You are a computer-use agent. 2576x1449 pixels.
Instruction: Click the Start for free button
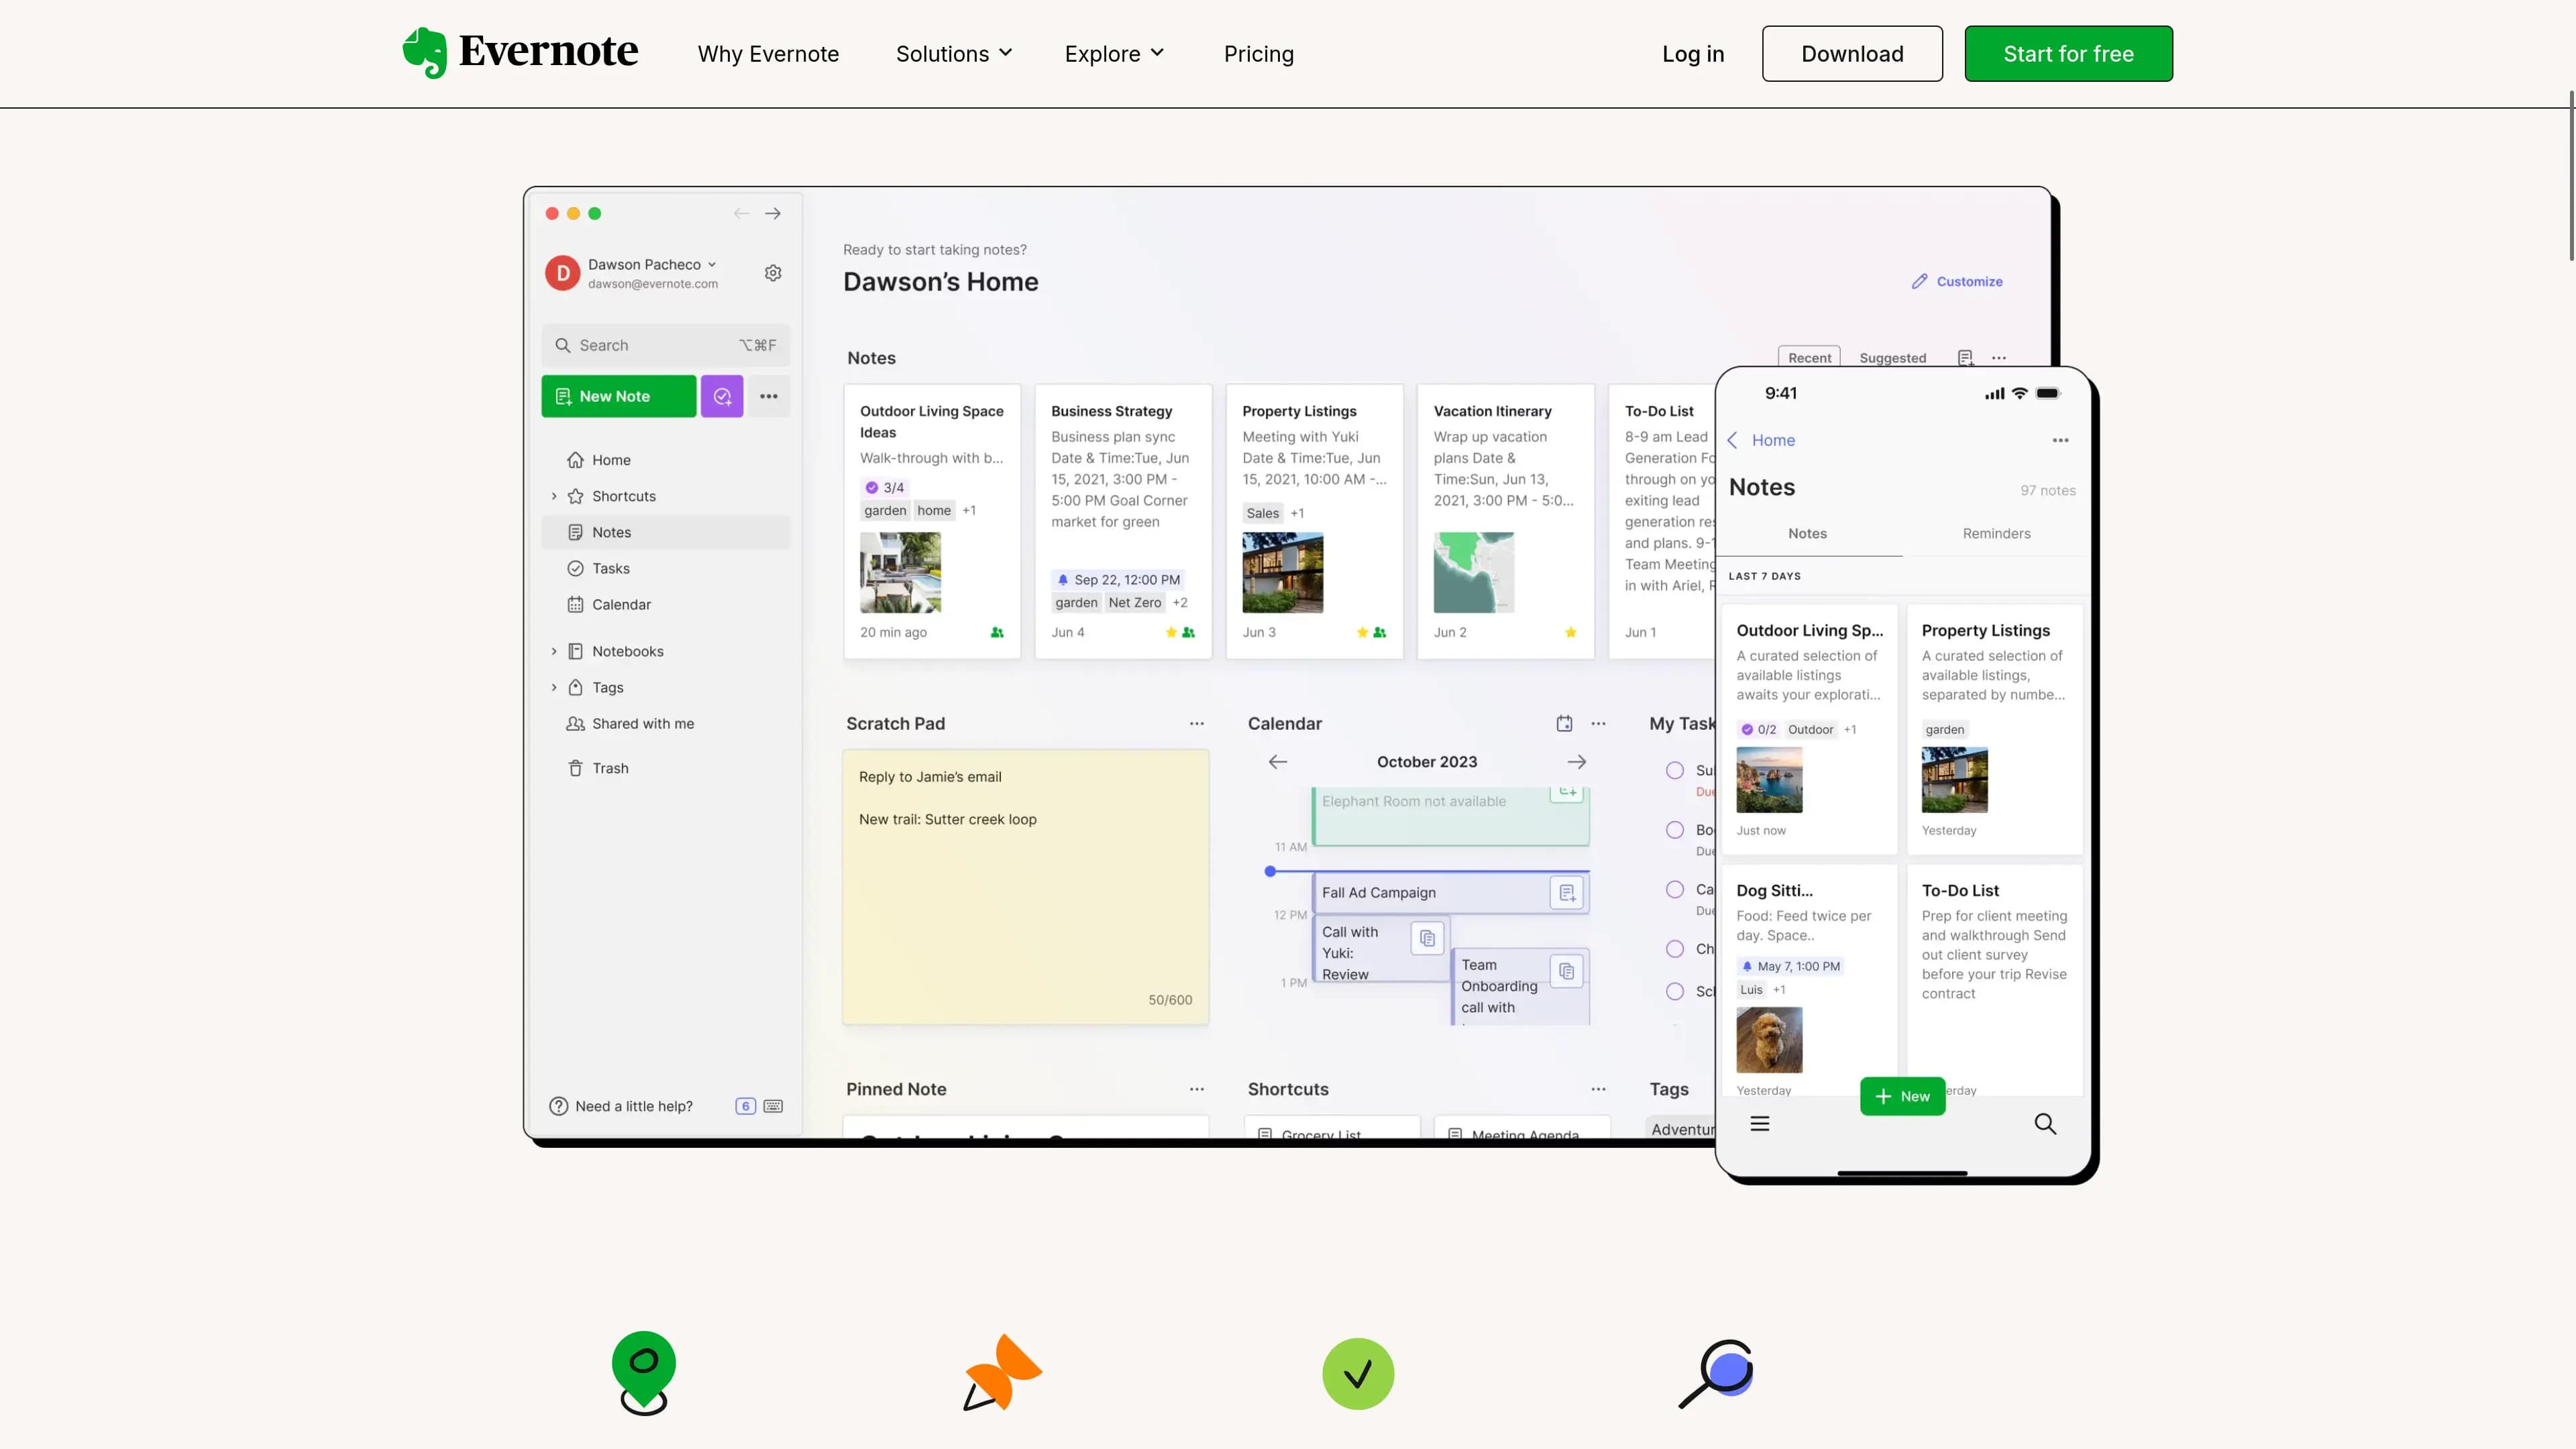coord(2068,54)
